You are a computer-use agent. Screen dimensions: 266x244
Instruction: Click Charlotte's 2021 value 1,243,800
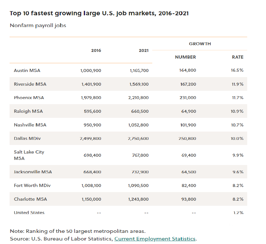click(139, 199)
